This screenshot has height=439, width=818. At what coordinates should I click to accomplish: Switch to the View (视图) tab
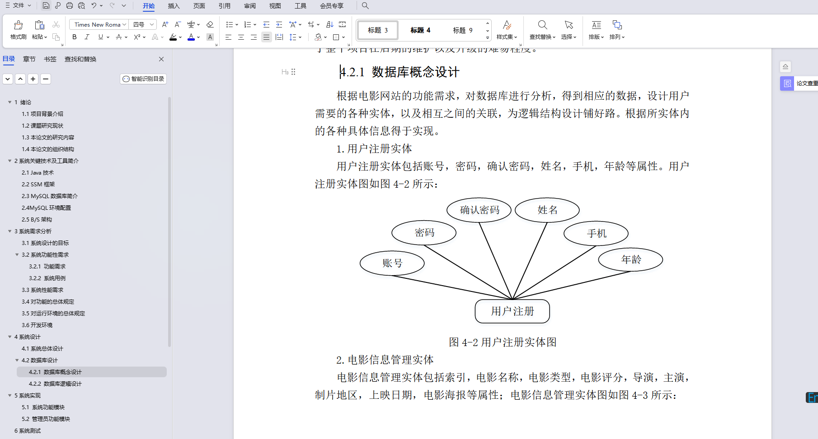coord(275,6)
